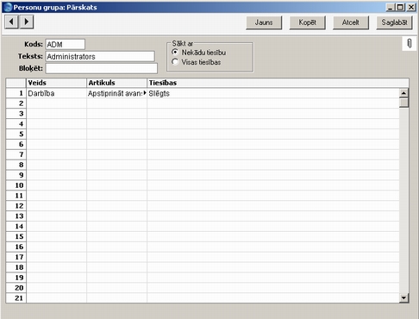Go to the next record arrow

pos(27,22)
